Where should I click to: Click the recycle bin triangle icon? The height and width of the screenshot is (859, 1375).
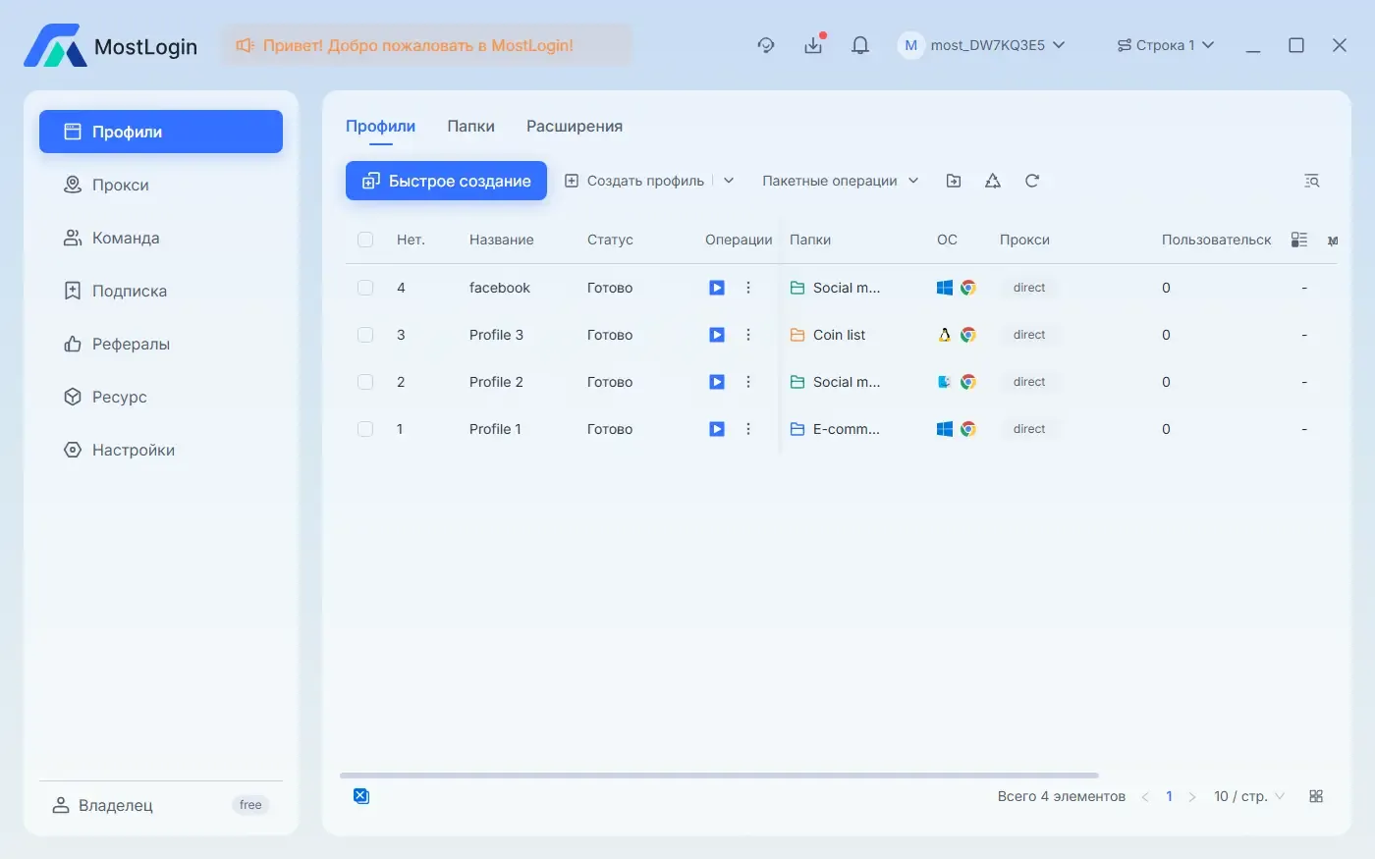[993, 181]
